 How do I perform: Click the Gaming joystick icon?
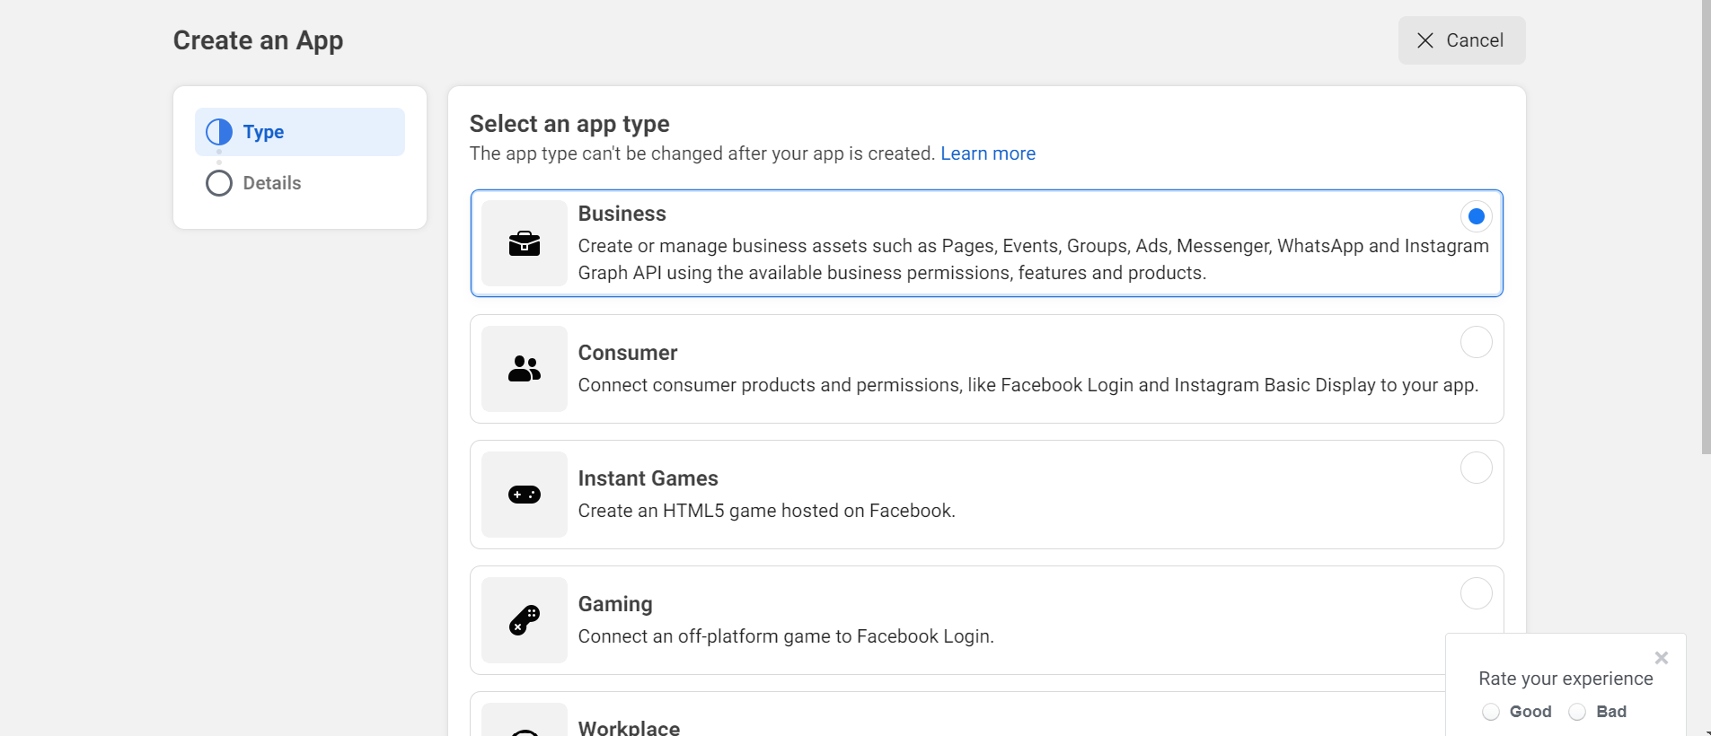coord(525,620)
